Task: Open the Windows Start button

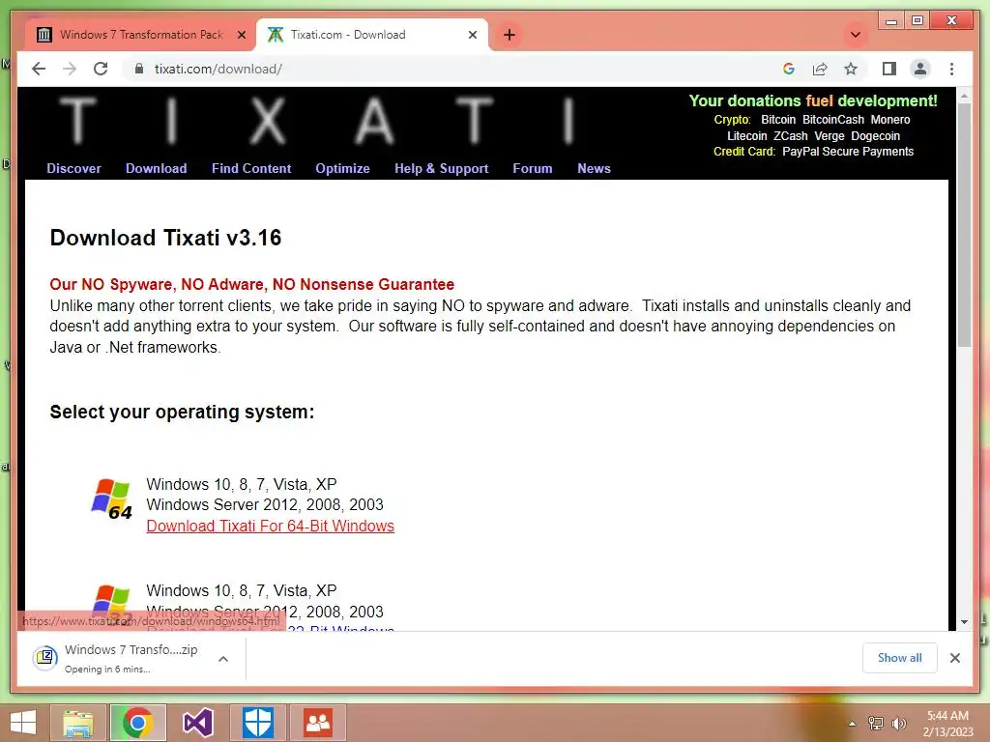Action: pyautogui.click(x=23, y=723)
